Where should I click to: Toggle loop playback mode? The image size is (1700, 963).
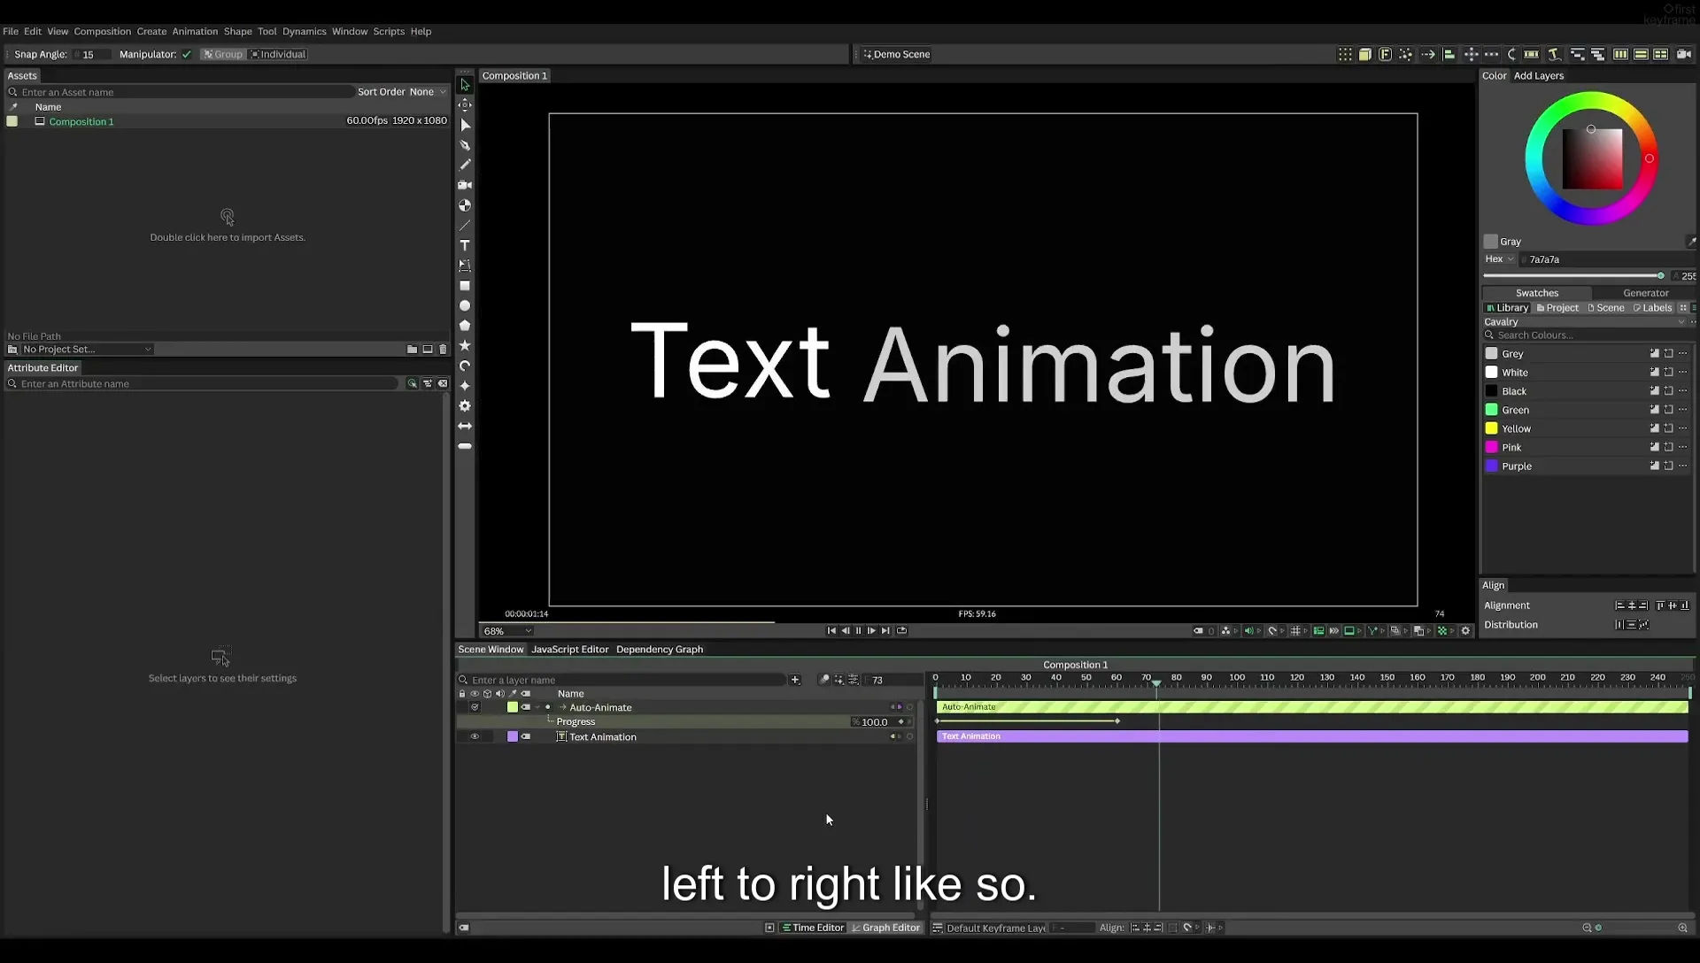coord(901,631)
